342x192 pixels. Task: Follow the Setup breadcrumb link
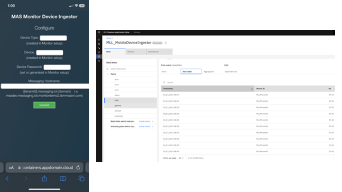(x=109, y=38)
